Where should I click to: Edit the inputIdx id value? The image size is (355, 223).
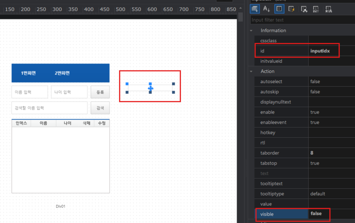coord(320,51)
